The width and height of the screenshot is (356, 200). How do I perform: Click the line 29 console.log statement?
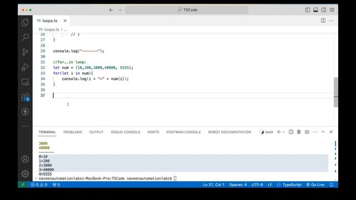click(x=78, y=51)
